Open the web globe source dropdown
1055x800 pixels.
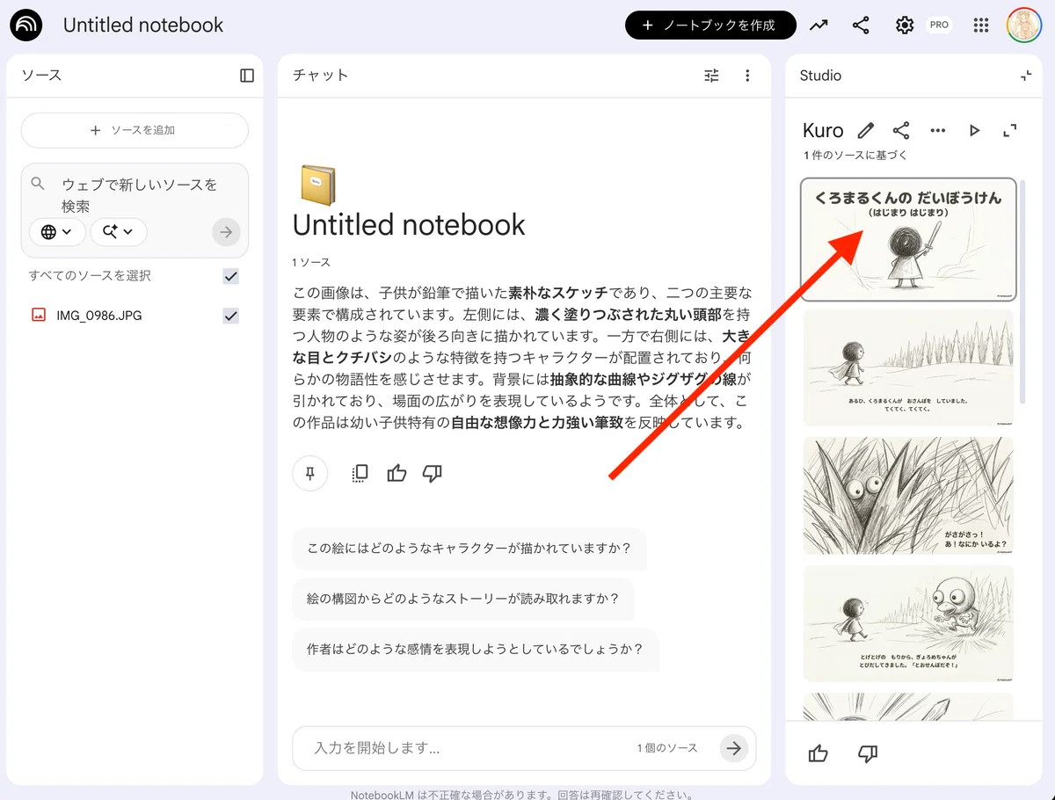click(x=57, y=232)
